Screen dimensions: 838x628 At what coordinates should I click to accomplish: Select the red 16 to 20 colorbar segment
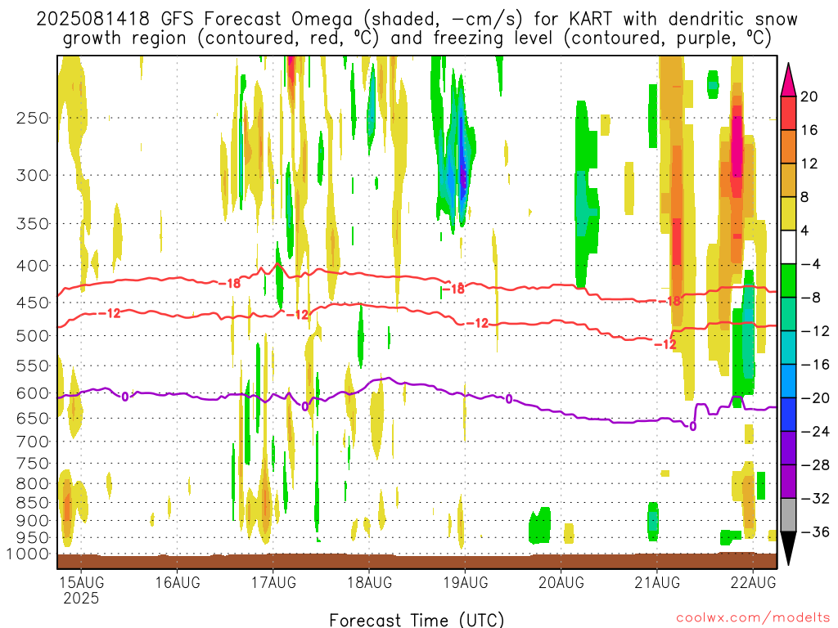(x=788, y=113)
